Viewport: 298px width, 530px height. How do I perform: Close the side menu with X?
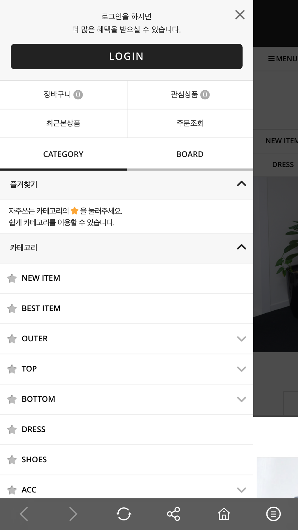click(x=240, y=15)
